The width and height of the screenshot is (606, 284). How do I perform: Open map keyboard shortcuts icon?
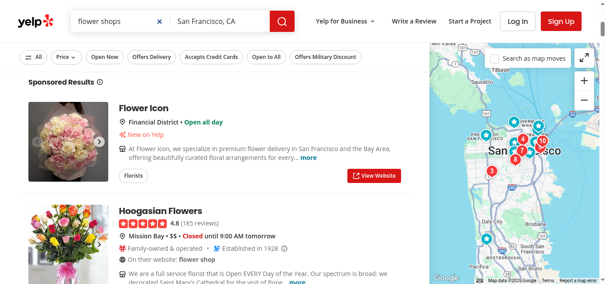coord(480,280)
